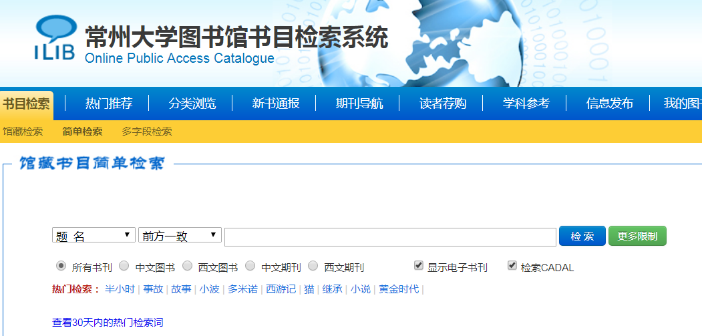Switch to the 简单检索 sub-tab
Viewport: 702px width, 336px height.
click(82, 132)
